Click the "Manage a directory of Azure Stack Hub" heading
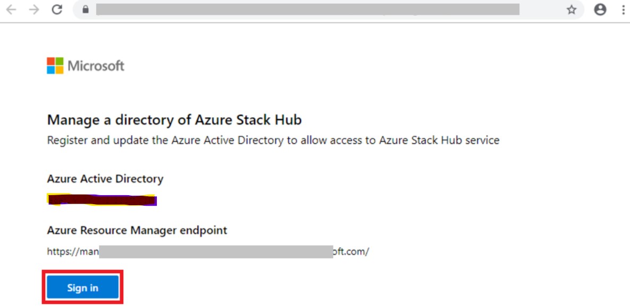 [174, 120]
